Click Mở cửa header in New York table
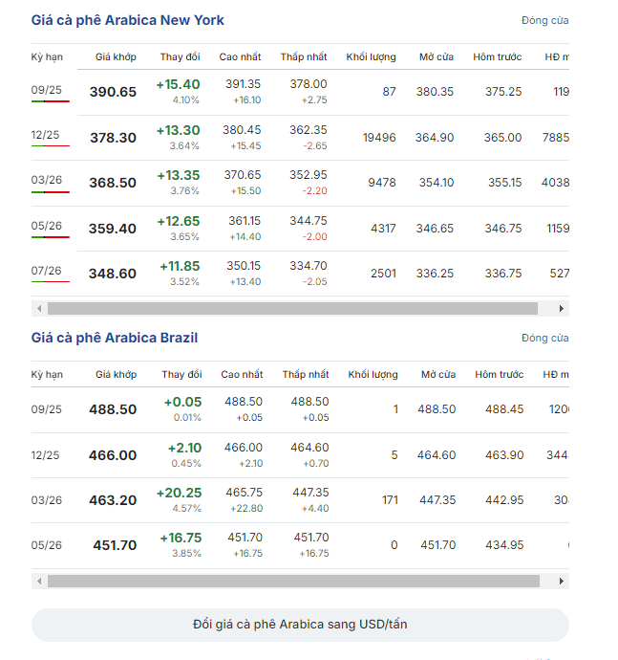Viewport: 618px width, 660px height. [437, 56]
